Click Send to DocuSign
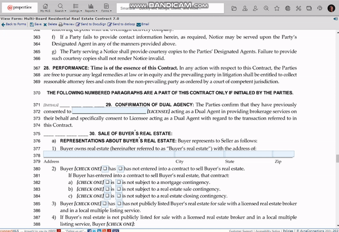This screenshot has width=339, height=232. (93, 25)
